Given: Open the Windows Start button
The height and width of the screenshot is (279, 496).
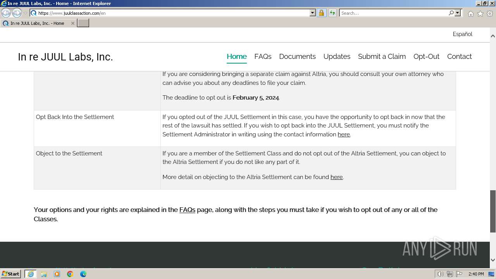Looking at the screenshot, I should pyautogui.click(x=11, y=274).
